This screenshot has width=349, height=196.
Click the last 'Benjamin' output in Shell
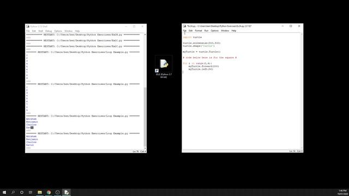click(x=32, y=139)
